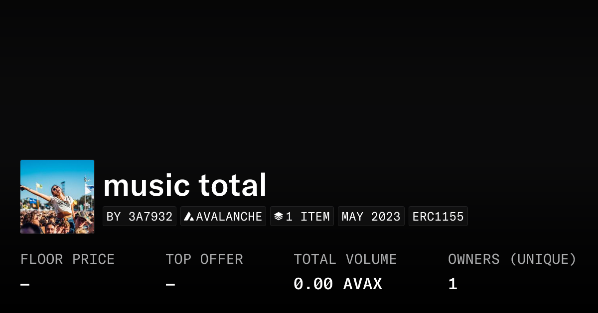Click the "1 ITEM" count text
Image resolution: width=598 pixels, height=313 pixels.
[307, 217]
